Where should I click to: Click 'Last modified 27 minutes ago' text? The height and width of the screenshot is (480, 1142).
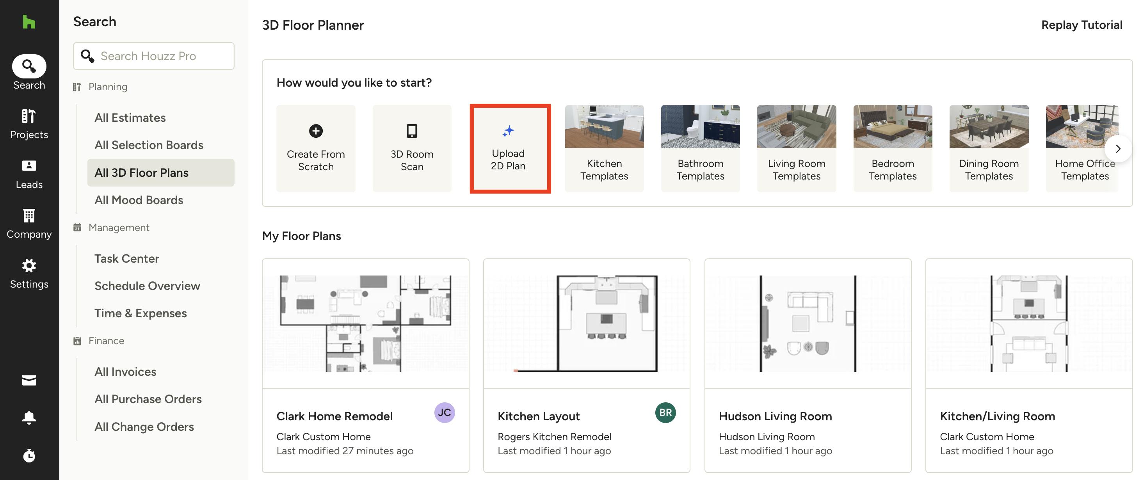(345, 451)
